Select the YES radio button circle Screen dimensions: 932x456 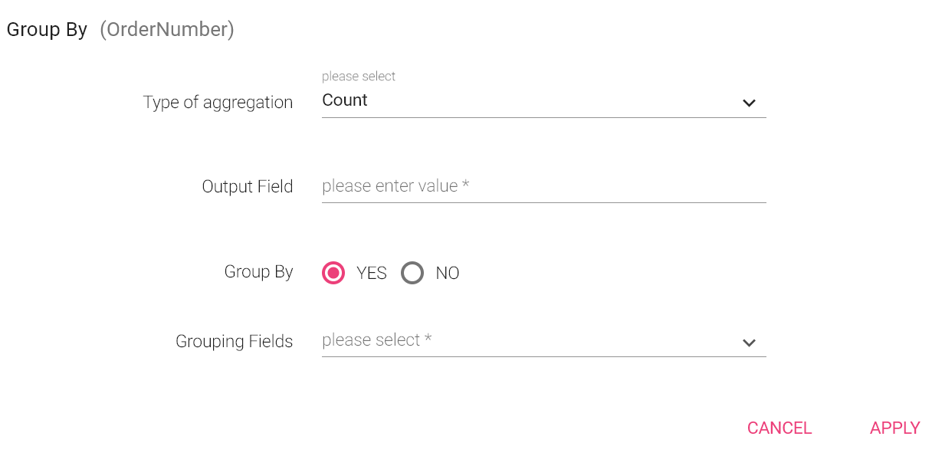click(x=333, y=273)
